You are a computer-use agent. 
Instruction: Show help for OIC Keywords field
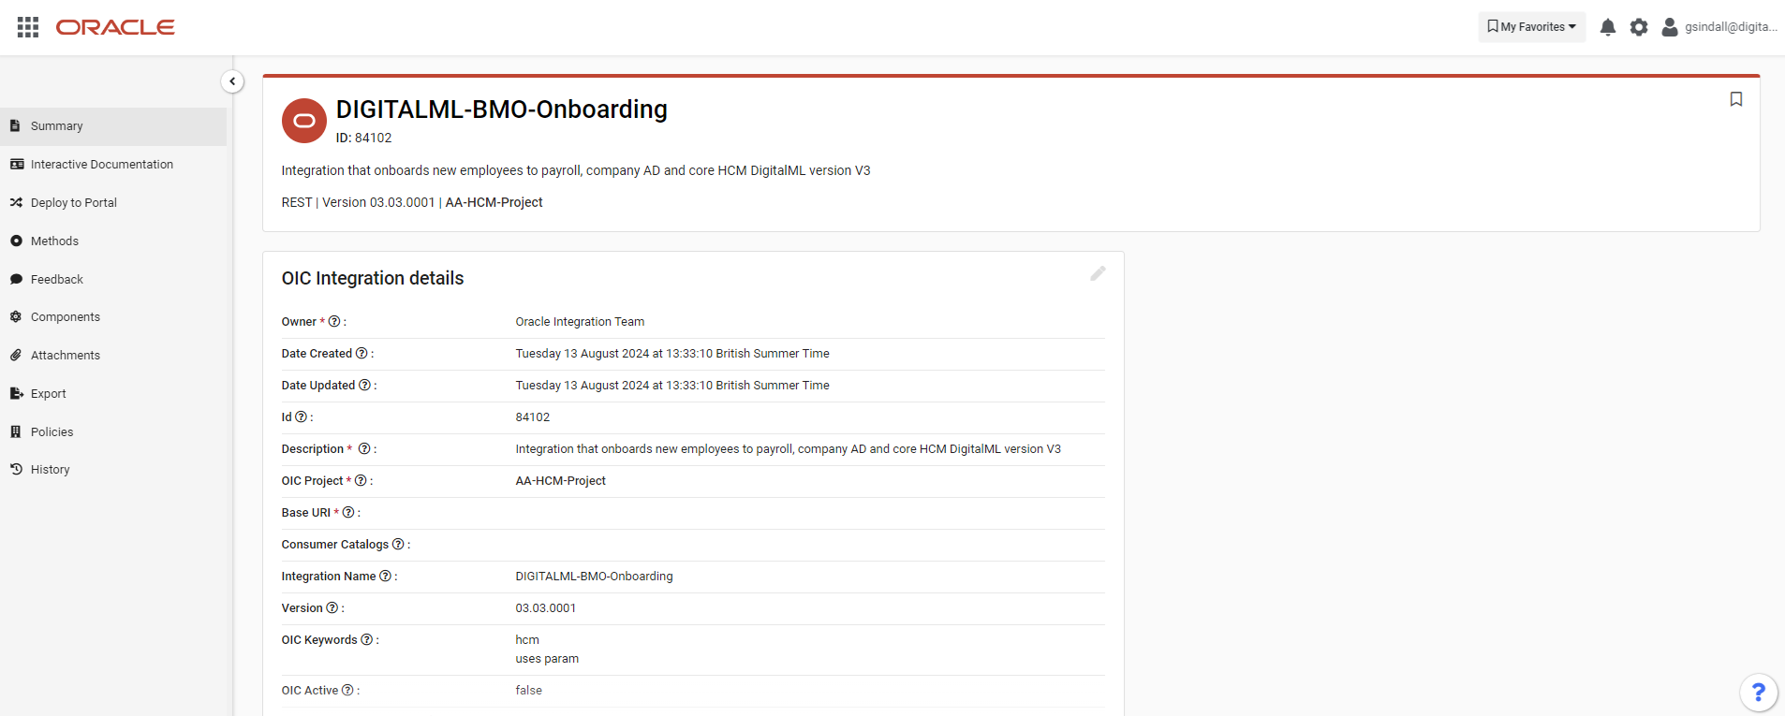tap(367, 640)
